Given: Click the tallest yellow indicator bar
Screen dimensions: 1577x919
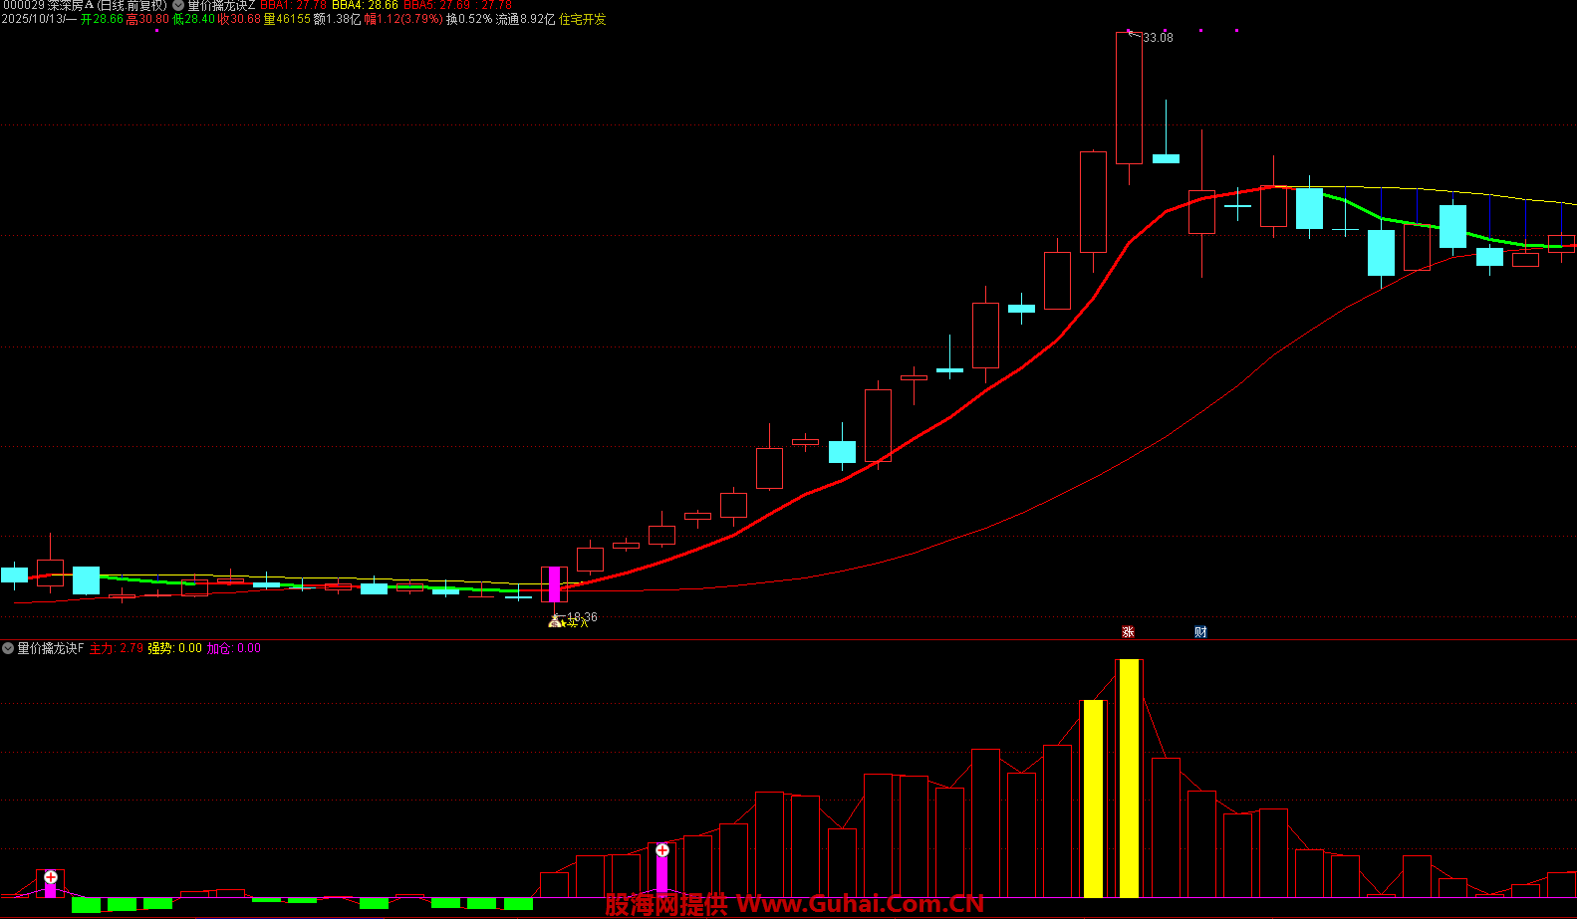Looking at the screenshot, I should [1129, 777].
